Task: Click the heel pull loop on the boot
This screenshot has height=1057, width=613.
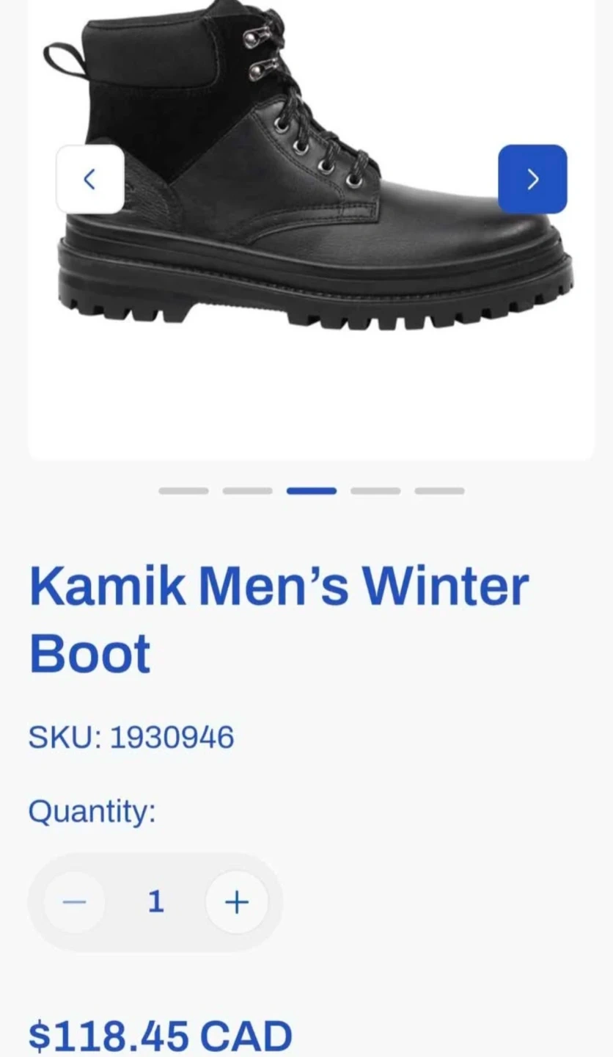Action: (x=66, y=57)
